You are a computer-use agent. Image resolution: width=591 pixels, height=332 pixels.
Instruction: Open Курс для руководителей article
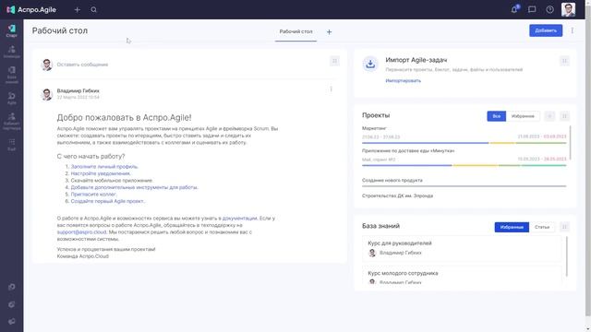[x=400, y=243]
